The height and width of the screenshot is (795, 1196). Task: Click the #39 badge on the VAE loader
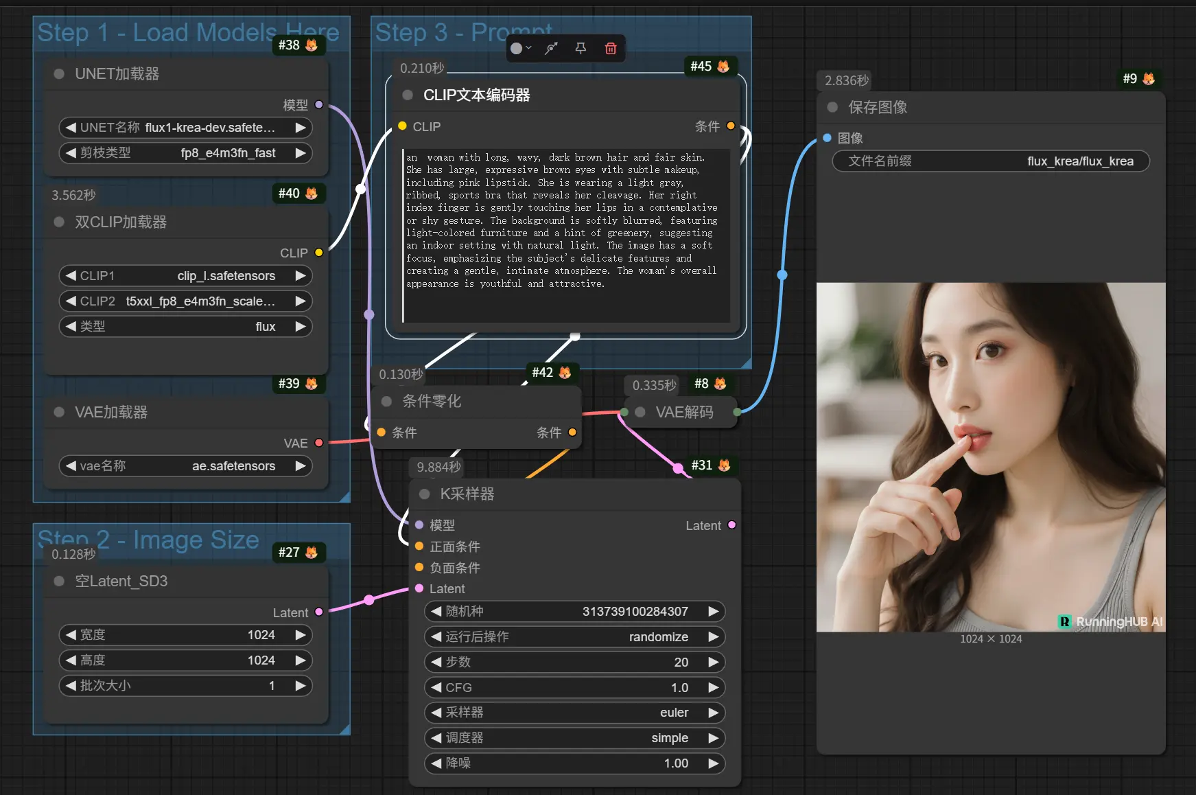(x=298, y=383)
